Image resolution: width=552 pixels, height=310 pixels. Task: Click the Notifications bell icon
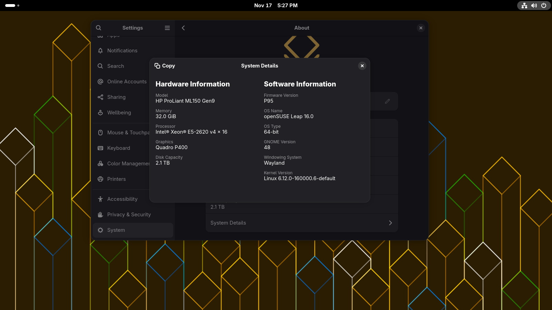click(x=100, y=51)
